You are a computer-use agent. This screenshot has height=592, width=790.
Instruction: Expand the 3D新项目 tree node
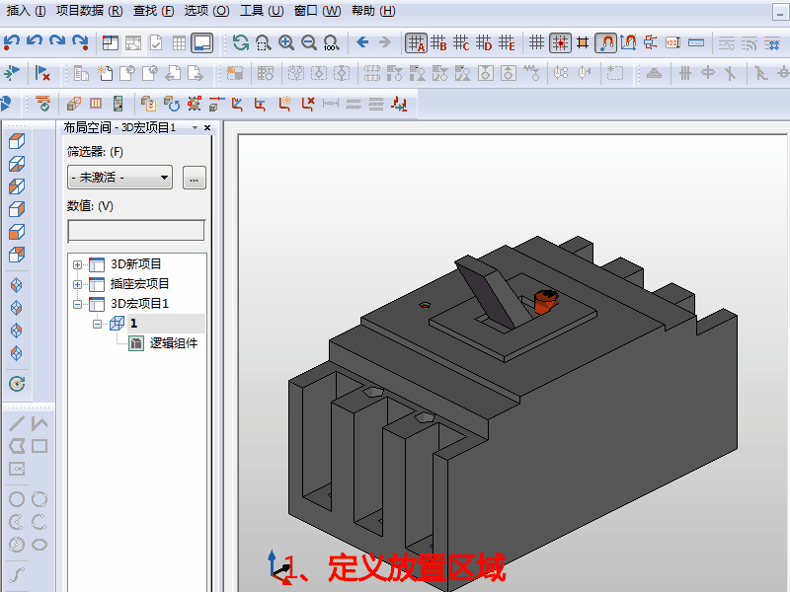click(x=78, y=264)
